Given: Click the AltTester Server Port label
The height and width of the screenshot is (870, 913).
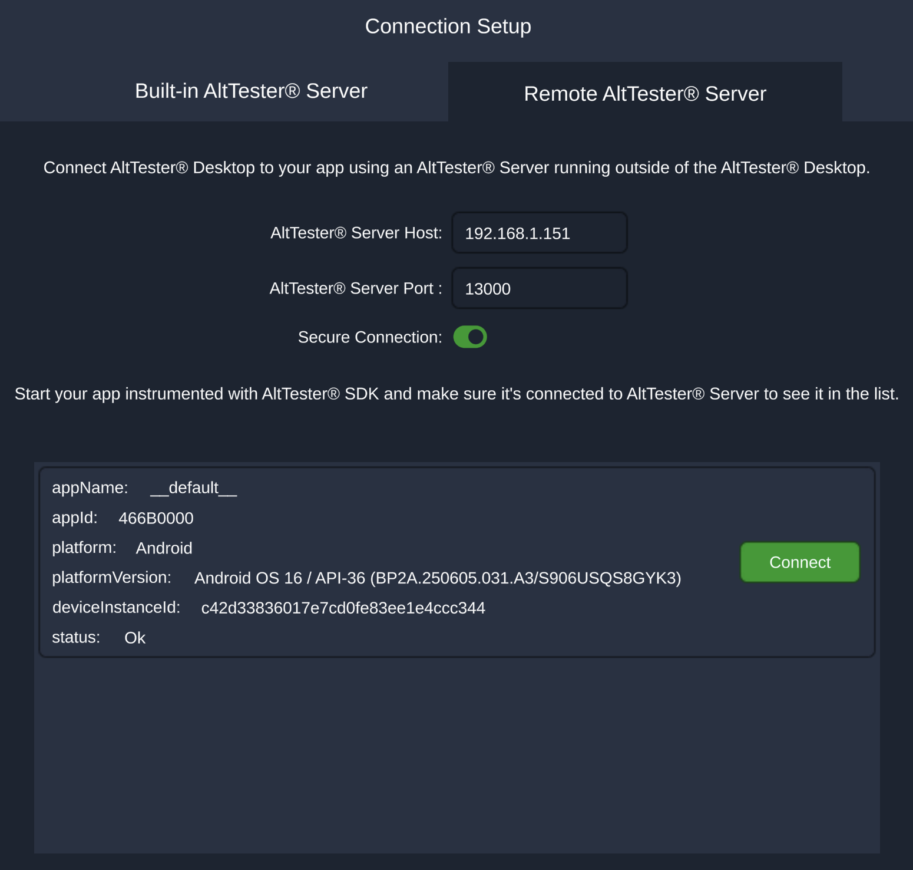Looking at the screenshot, I should pyautogui.click(x=355, y=289).
